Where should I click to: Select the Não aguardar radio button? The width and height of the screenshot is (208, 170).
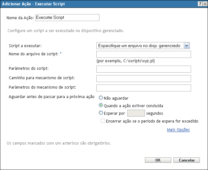coord(101,98)
